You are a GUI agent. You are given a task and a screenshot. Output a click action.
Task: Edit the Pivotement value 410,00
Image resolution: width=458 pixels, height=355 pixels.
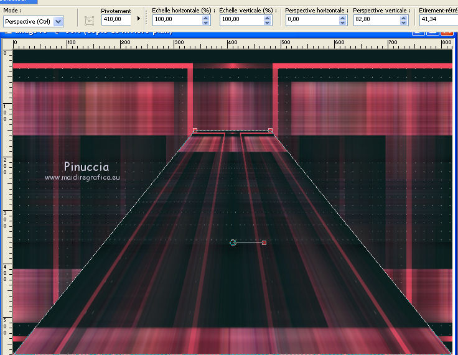pos(116,19)
